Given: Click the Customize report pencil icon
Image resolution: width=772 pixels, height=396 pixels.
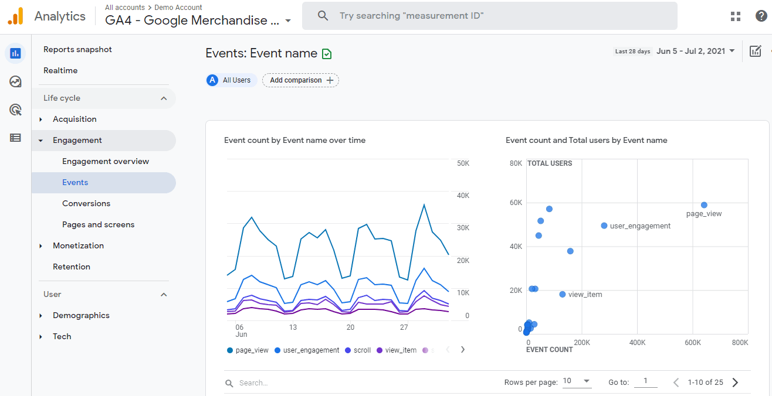Looking at the screenshot, I should click(x=756, y=51).
